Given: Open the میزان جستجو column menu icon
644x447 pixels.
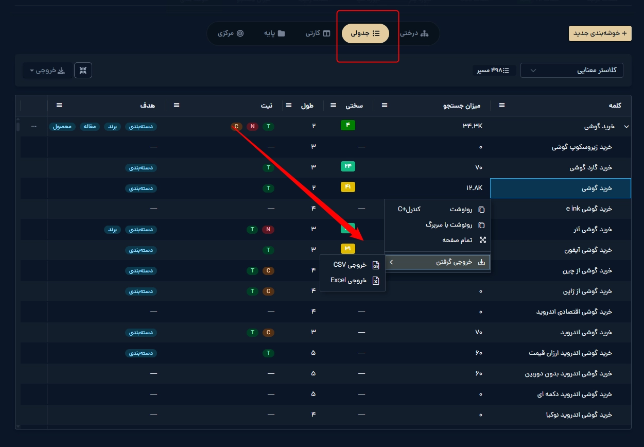Looking at the screenshot, I should click(384, 106).
